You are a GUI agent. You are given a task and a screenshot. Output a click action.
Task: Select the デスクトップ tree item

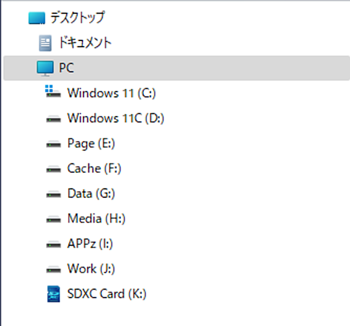pyautogui.click(x=78, y=18)
